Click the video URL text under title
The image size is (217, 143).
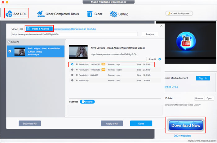click(x=114, y=54)
